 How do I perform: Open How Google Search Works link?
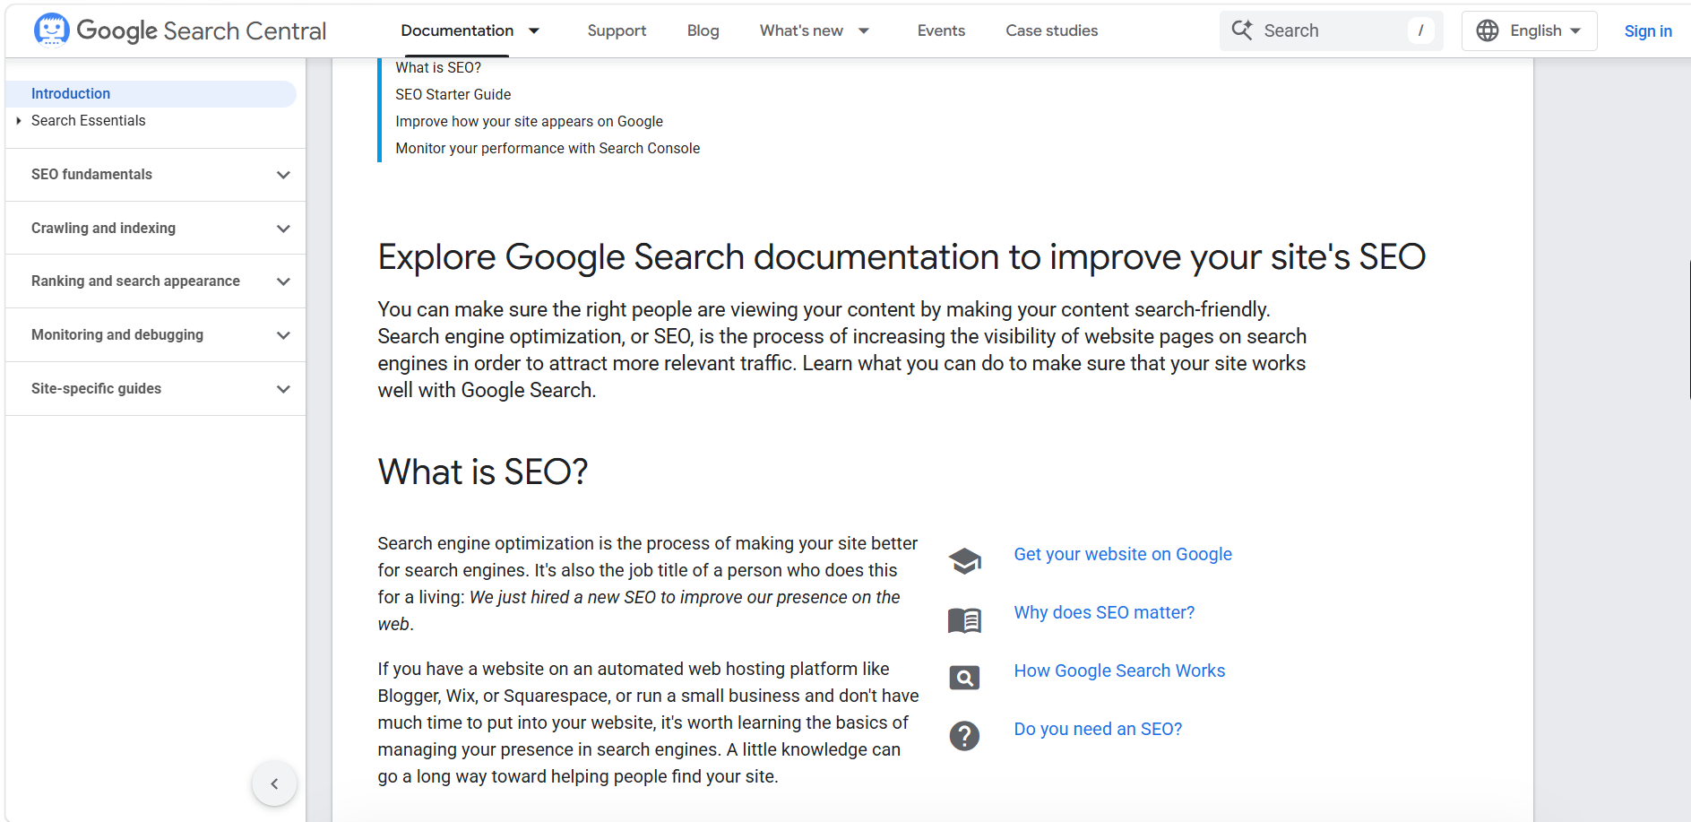coord(1119,671)
